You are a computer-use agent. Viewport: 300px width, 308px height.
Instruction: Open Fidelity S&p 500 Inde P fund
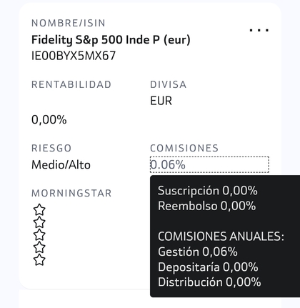point(111,40)
